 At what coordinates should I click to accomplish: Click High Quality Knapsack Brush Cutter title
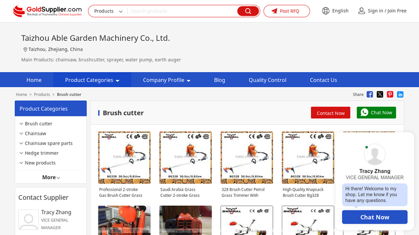point(303,192)
